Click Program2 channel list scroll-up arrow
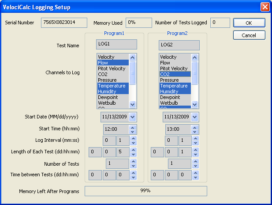Screen dimensions: 272x205 pos(195,57)
